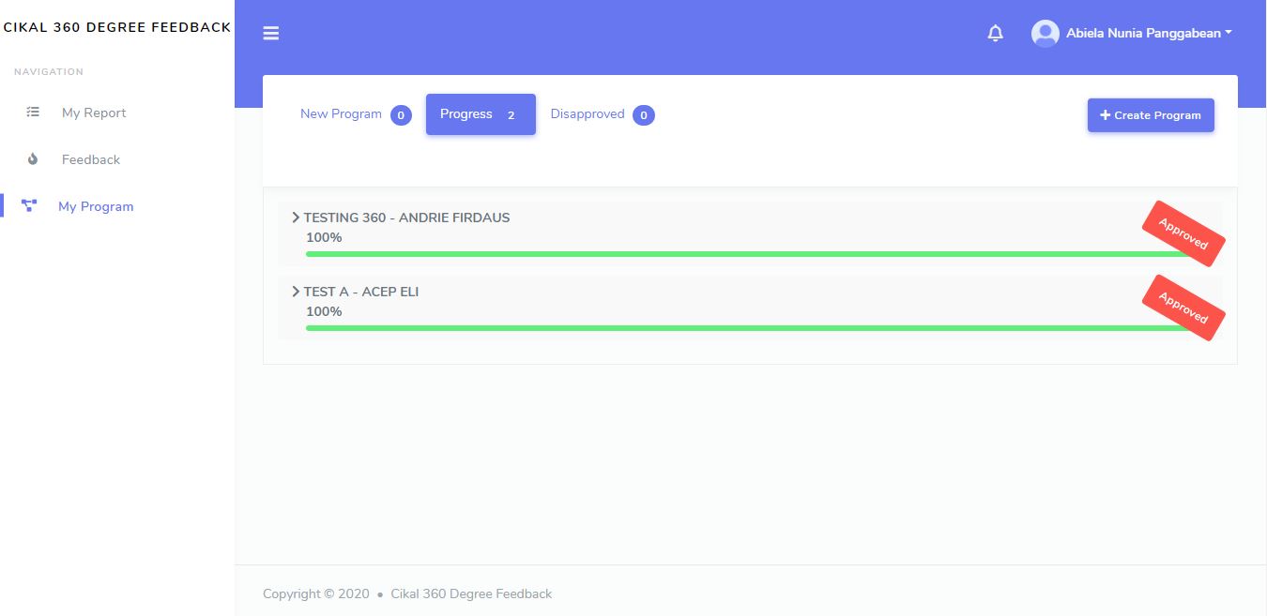Click the hamburger menu icon
This screenshot has height=616, width=1267.
coord(271,34)
